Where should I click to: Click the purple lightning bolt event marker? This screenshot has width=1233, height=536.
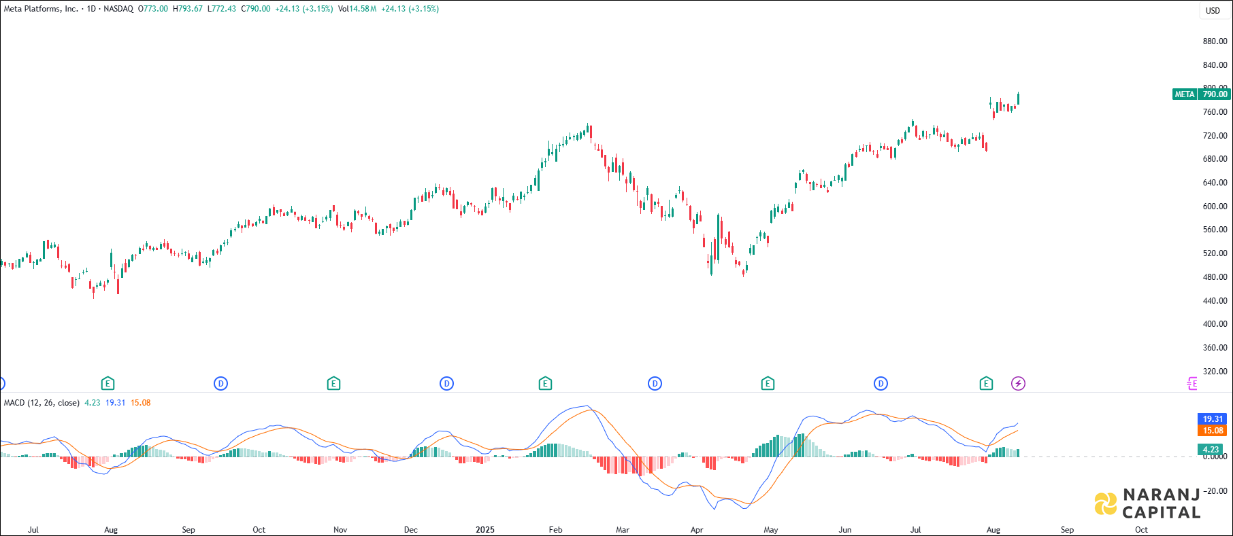tap(1018, 384)
